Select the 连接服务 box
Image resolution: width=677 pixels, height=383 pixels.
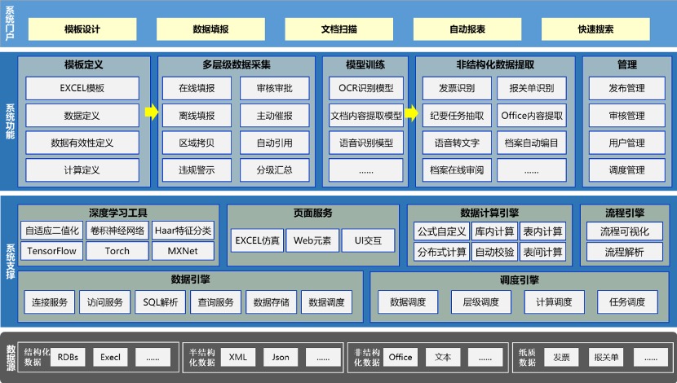(50, 302)
